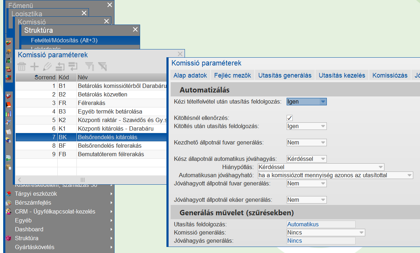Uncheck the Kitöltésnél ellenőrzés checkbox

289,117
